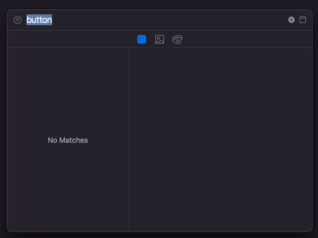Choose the picture frame media icon
This screenshot has width=318, height=238.
click(159, 40)
